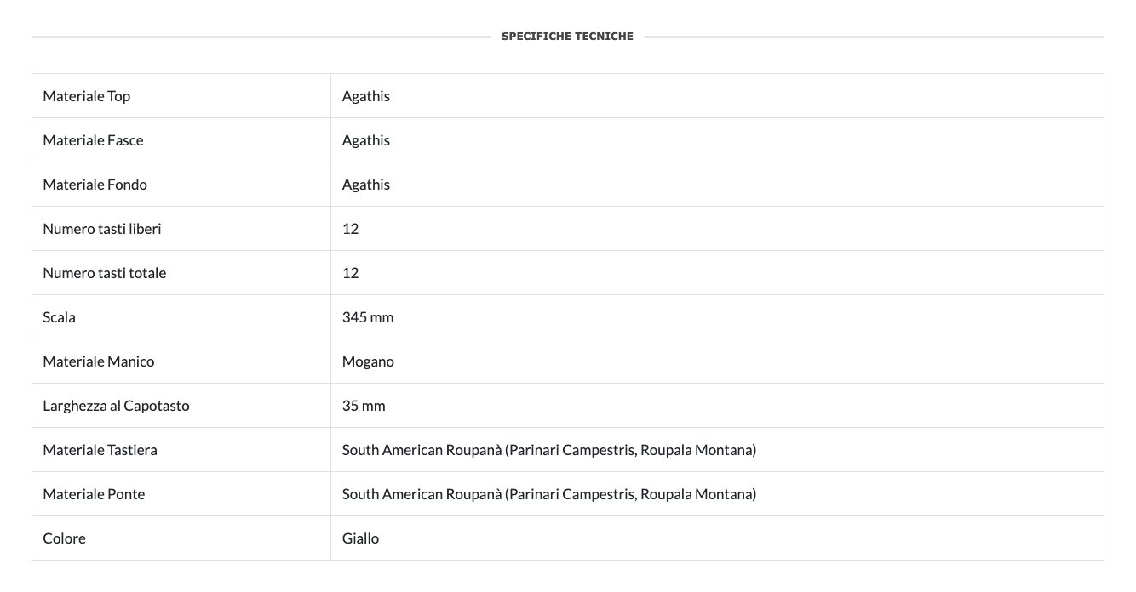The height and width of the screenshot is (592, 1136).
Task: Select the Agathis value for Materiale Fasce
Action: 365,140
